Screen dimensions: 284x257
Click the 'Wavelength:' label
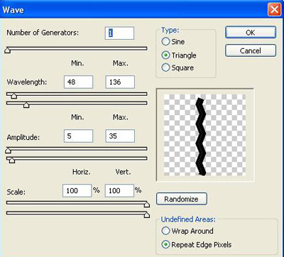tap(27, 82)
